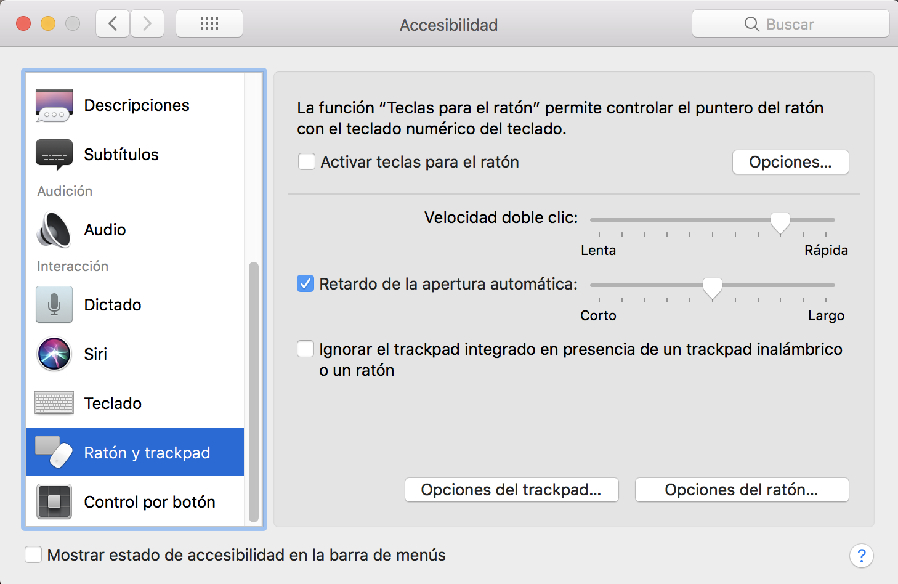The height and width of the screenshot is (584, 898).
Task: Enable Mostrar estado de accesibilidad checkbox
Action: pyautogui.click(x=33, y=555)
